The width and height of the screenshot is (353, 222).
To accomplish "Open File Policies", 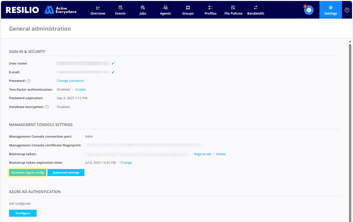I will (x=233, y=10).
